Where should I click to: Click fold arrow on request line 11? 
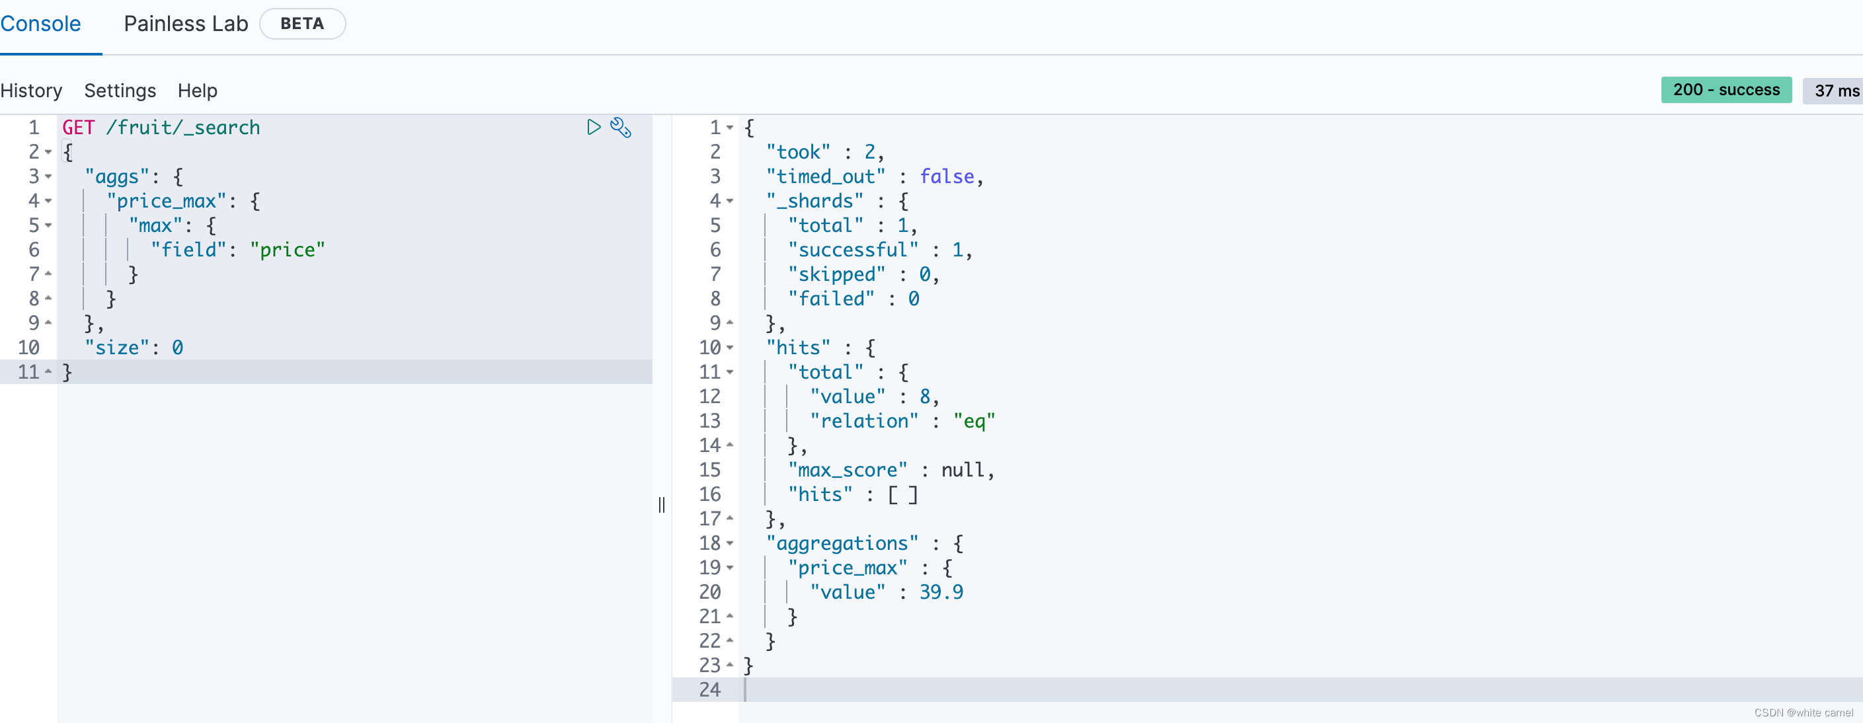pyautogui.click(x=48, y=371)
